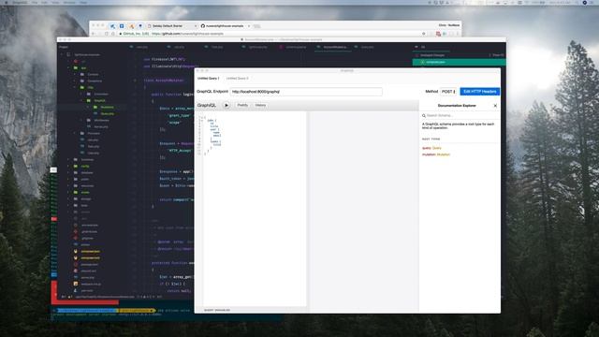The image size is (599, 337).
Task: Collapse the Http folder in project tree
Action: pos(75,87)
